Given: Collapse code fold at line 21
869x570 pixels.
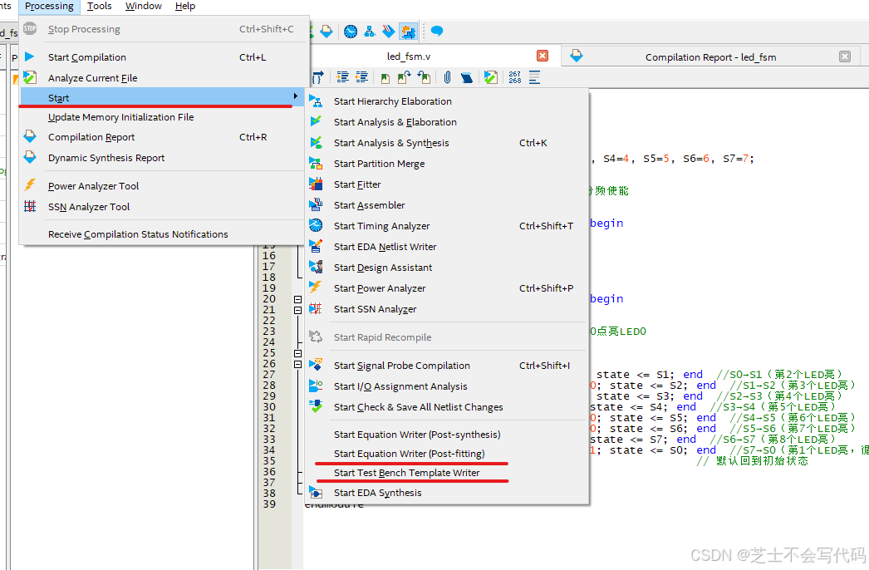Looking at the screenshot, I should [x=297, y=310].
